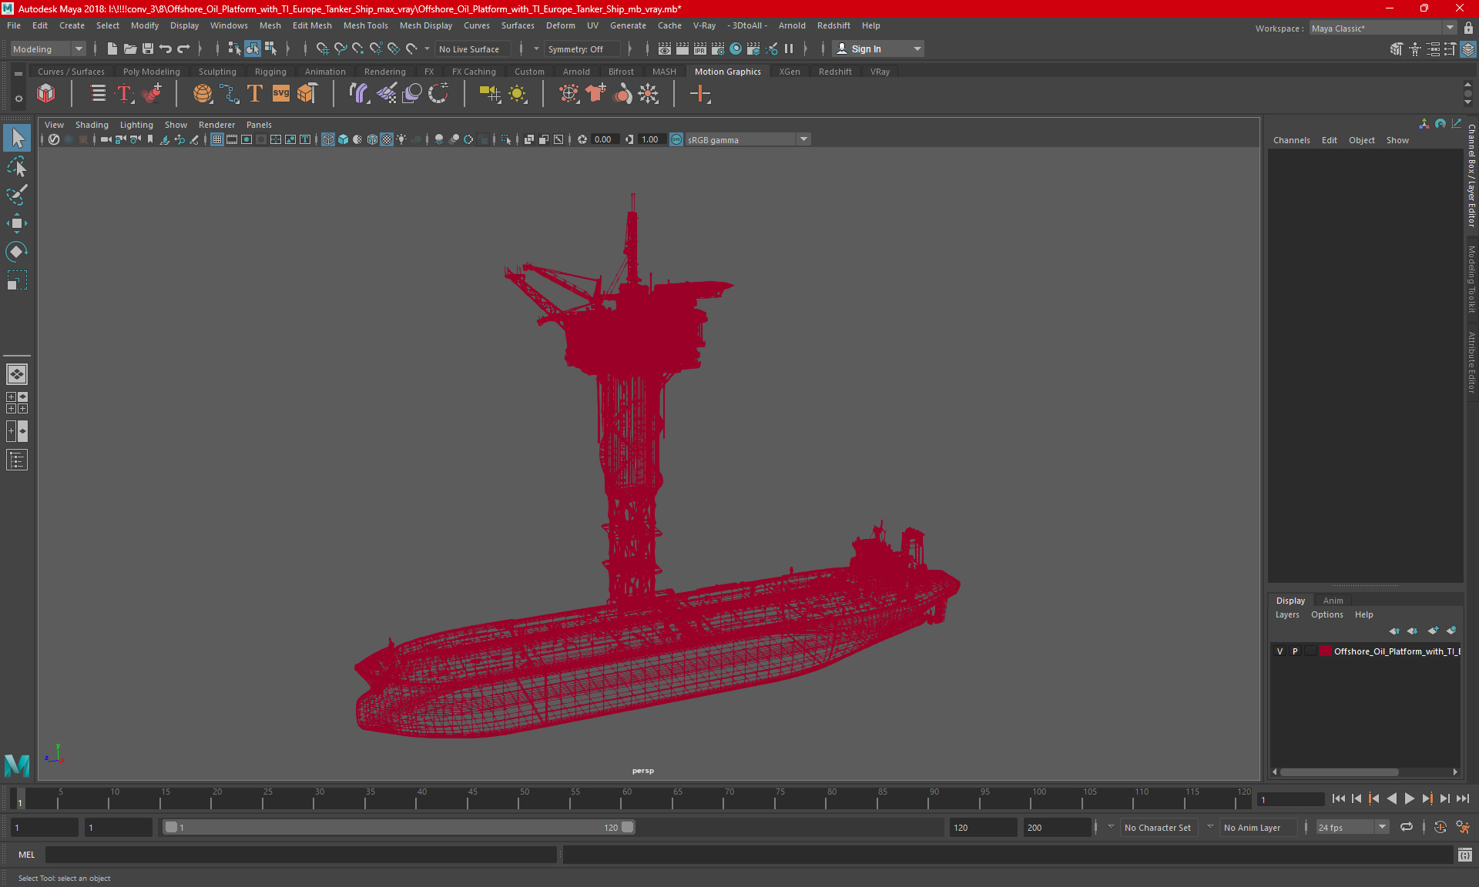Activate the Lasso select tool
1479x887 pixels.
tap(17, 166)
